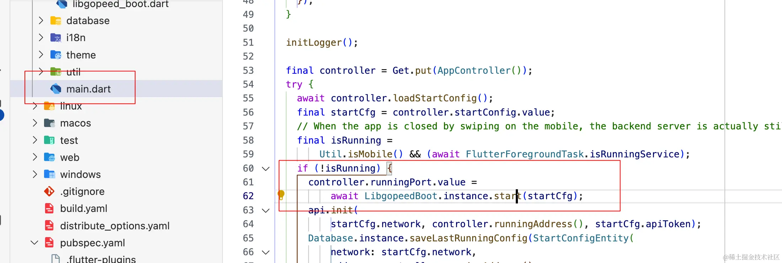The width and height of the screenshot is (782, 263).
Task: Fold code block at line 66
Action: [266, 252]
